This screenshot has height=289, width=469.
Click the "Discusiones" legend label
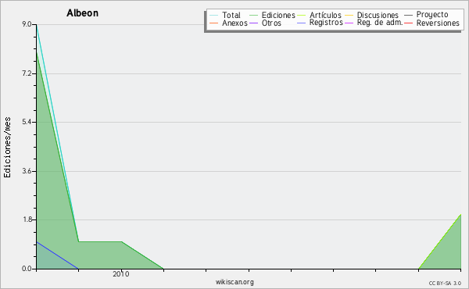pos(378,15)
